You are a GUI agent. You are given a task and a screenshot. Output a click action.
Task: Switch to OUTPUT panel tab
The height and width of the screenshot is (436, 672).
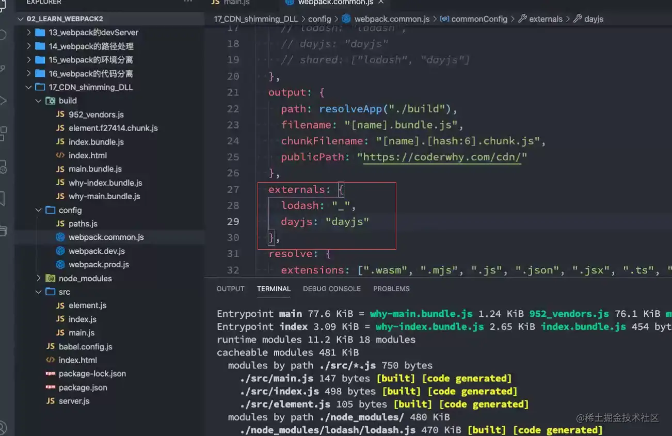tap(230, 288)
